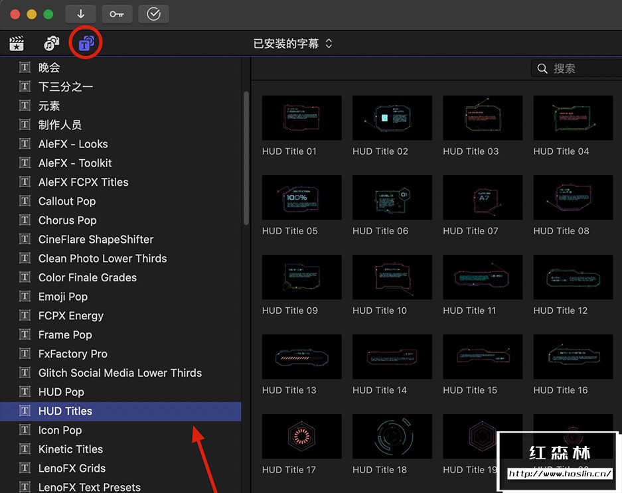Select Chorus Pop category

pyautogui.click(x=121, y=220)
